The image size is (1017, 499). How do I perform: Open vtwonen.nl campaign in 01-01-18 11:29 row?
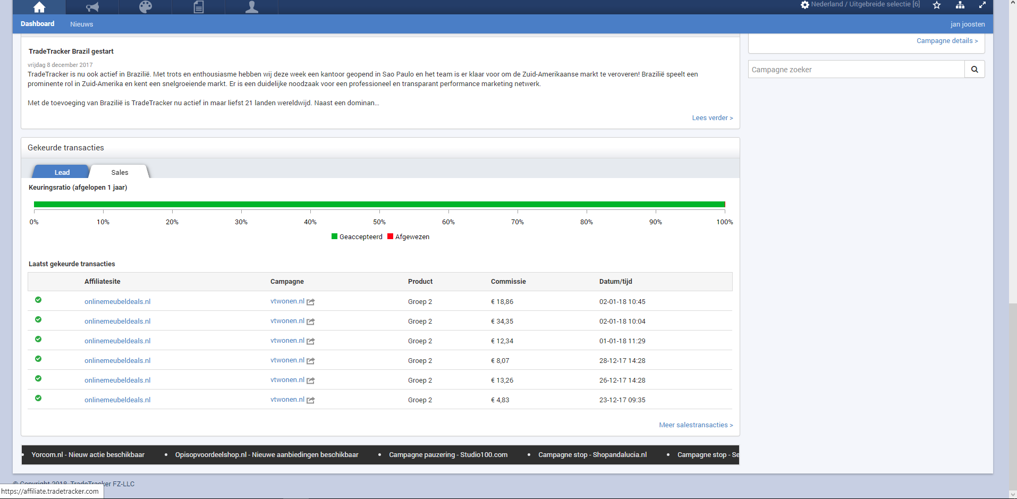point(287,341)
